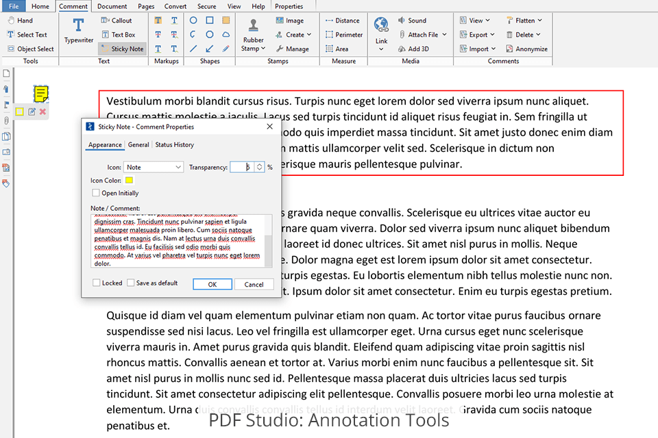Screen dimensions: 658x438
Task: Click yellow color square on sticky note mini toolbar
Action: pos(19,112)
